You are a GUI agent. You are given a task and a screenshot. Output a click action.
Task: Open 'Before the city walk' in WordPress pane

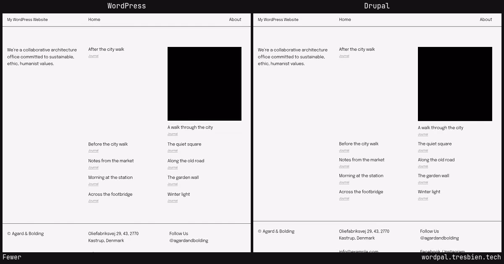click(x=108, y=144)
